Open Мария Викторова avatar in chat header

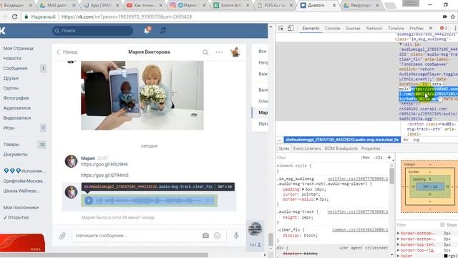[235, 52]
